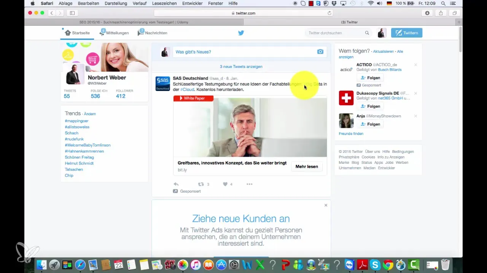This screenshot has height=273, width=487.
Task: Go forward with Safari forward arrow
Action: pos(60,13)
